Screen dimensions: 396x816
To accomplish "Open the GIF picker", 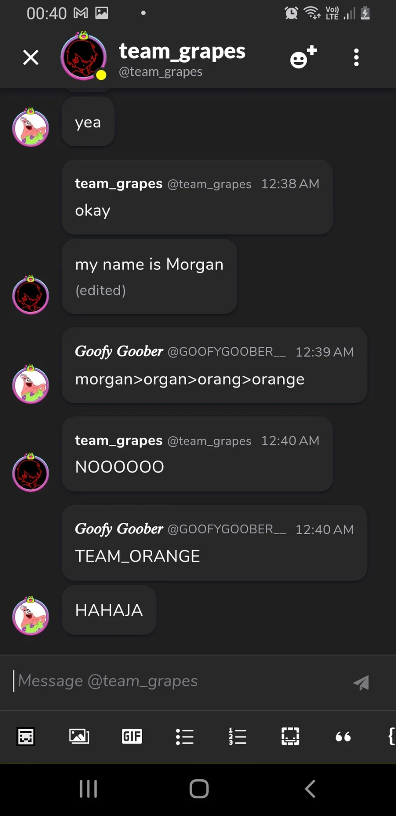I will pos(132,736).
